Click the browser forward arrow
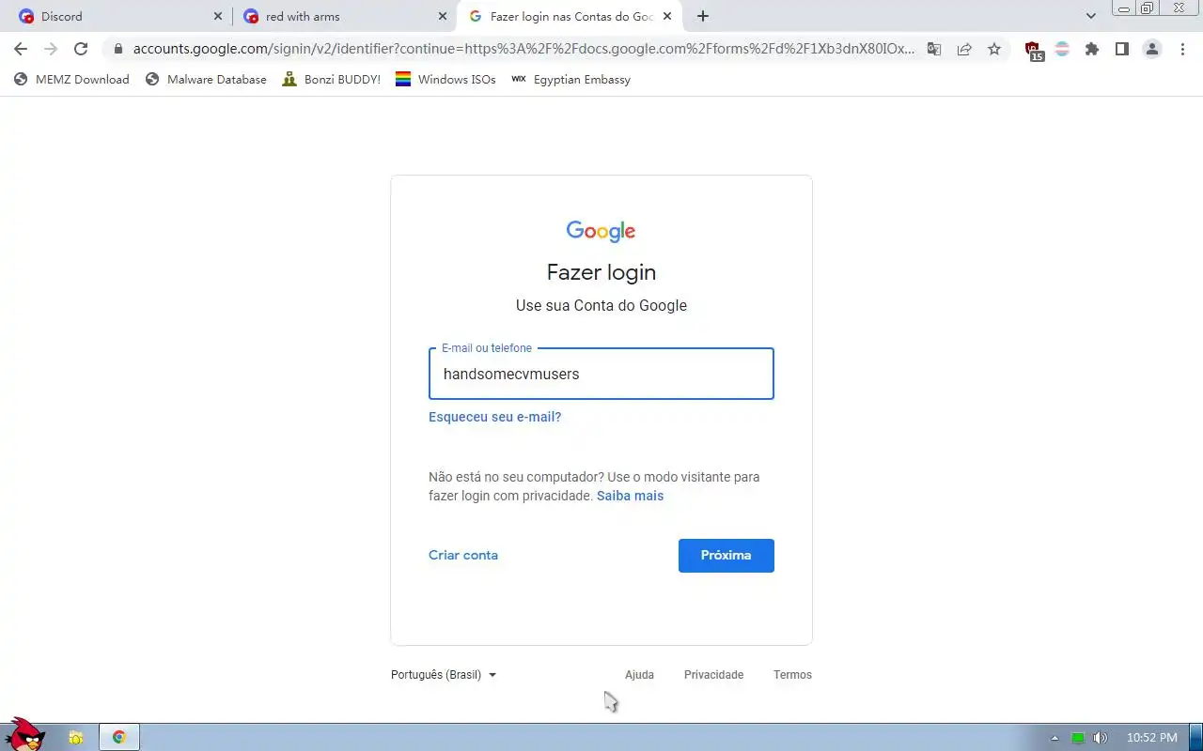 coord(51,49)
